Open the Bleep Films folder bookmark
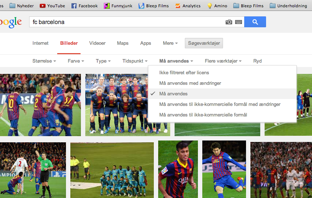Screen dimensions: 312x198 coord(248,6)
